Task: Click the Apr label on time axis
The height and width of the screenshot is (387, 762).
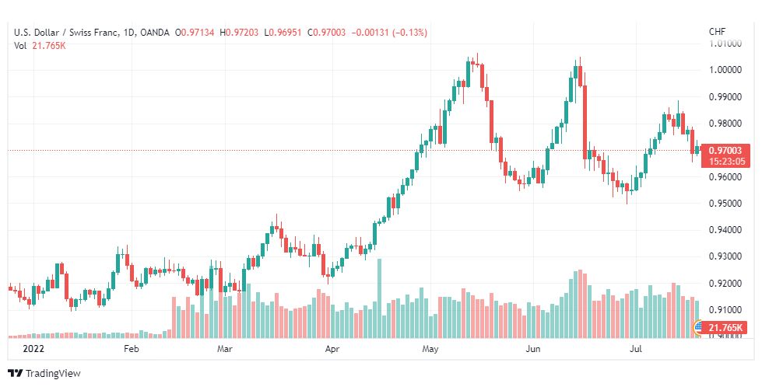Action: click(332, 349)
